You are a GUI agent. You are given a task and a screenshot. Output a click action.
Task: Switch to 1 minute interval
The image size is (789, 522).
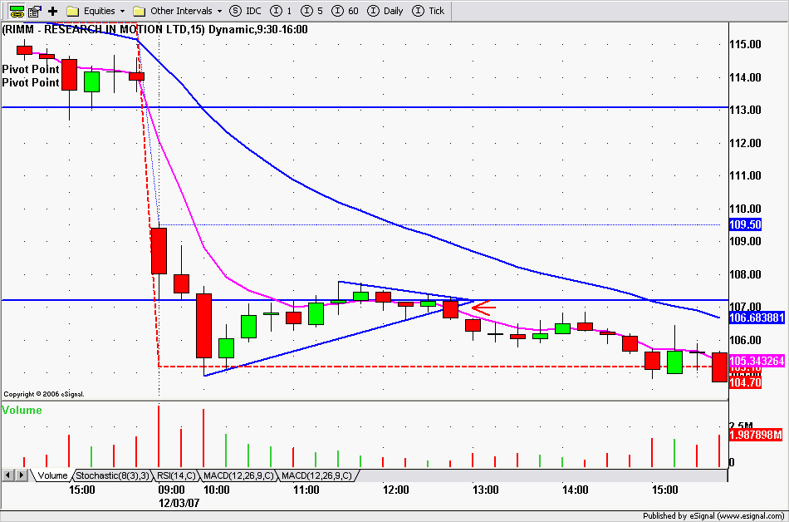coord(281,11)
